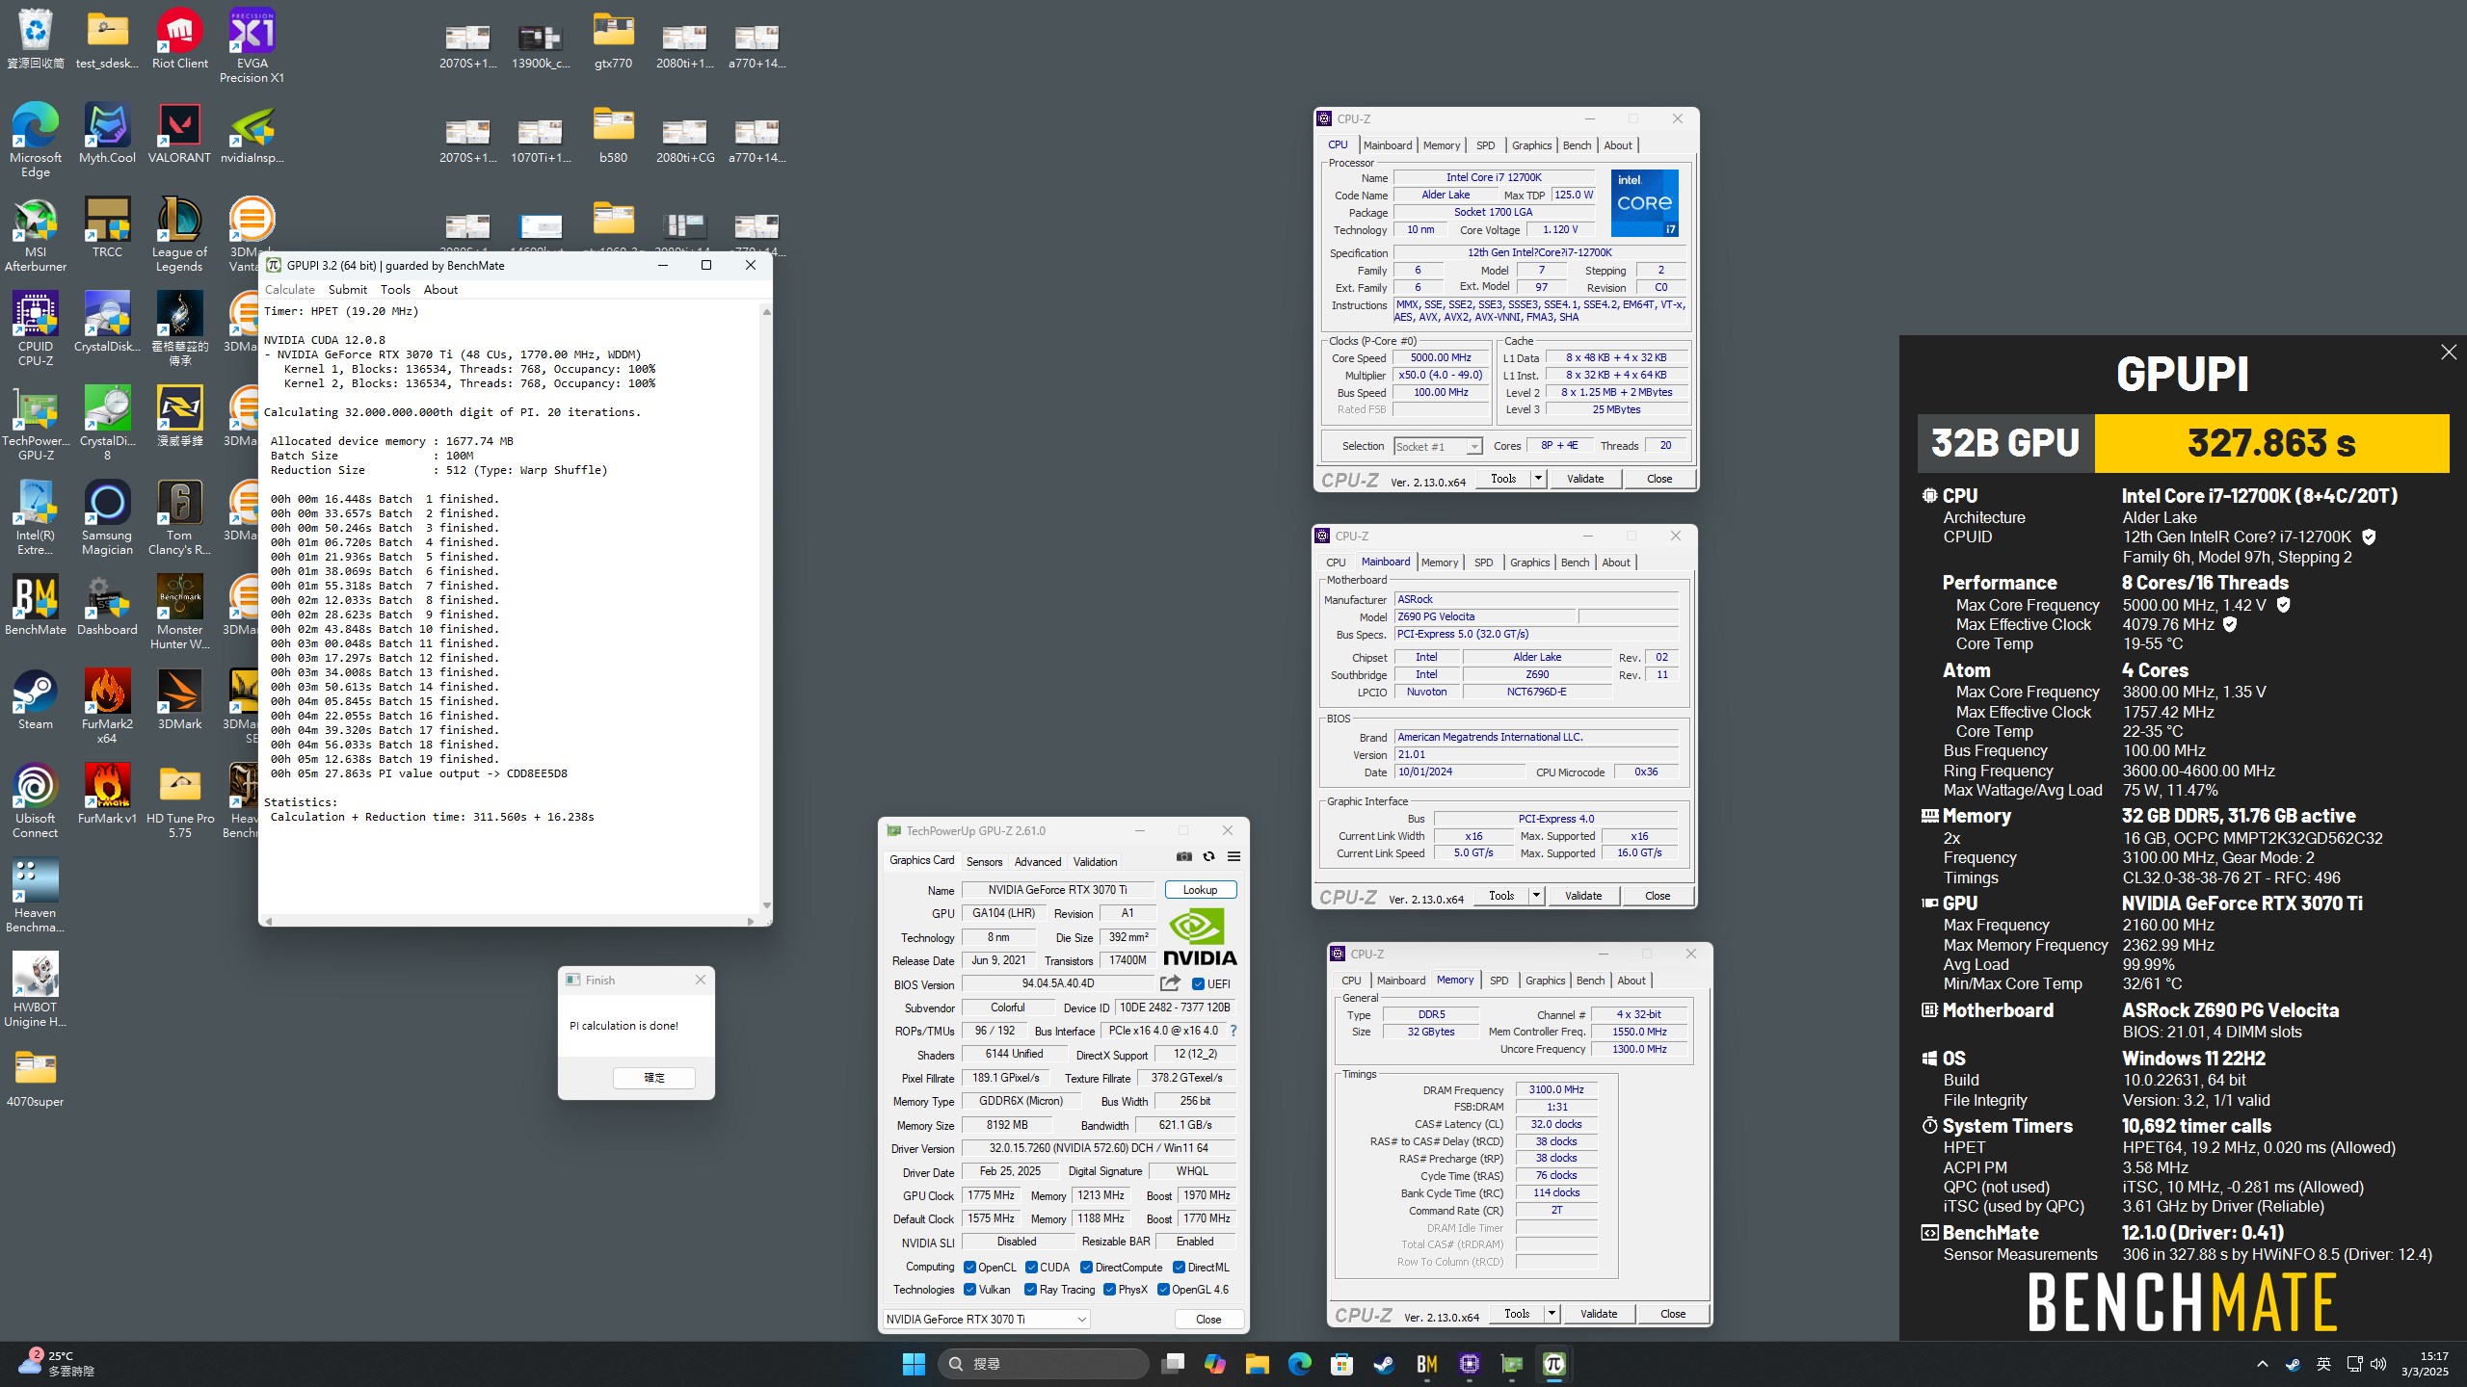
Task: Click Close in CPU-Z Mainboard window
Action: (x=1658, y=896)
